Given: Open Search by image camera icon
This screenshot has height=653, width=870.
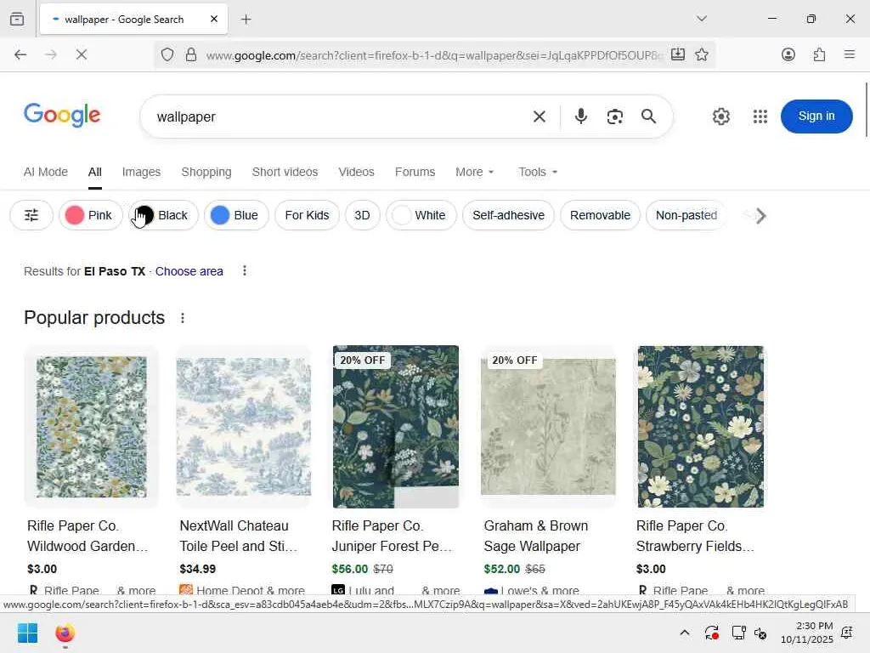Looking at the screenshot, I should click(x=615, y=116).
